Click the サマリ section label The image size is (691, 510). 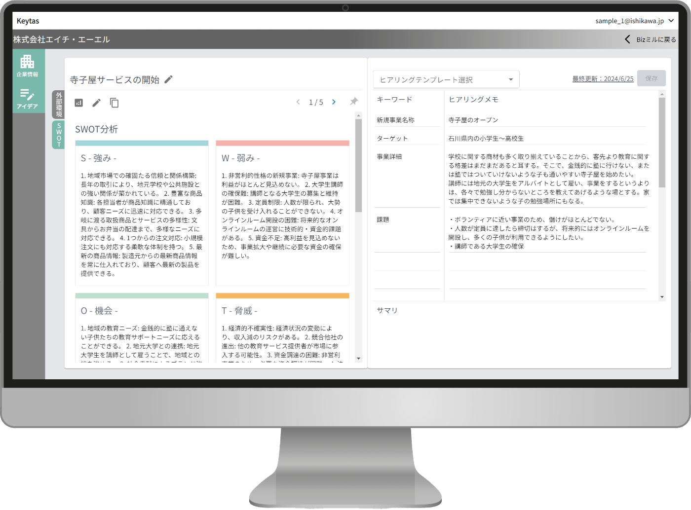click(x=387, y=310)
